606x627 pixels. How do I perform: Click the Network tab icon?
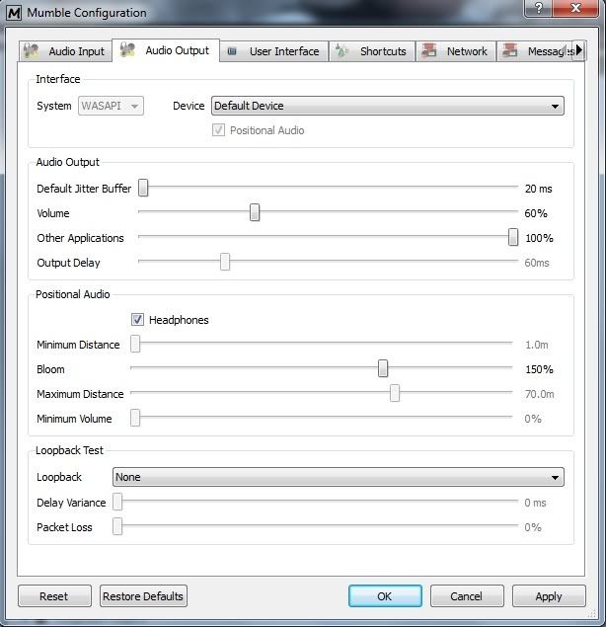429,51
